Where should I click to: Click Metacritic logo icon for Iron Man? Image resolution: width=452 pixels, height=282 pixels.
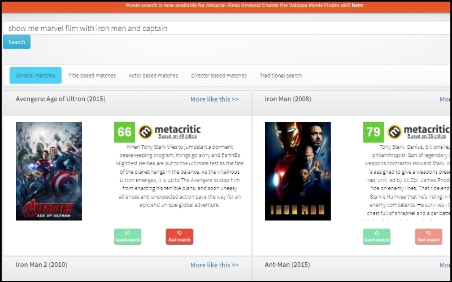(x=395, y=132)
